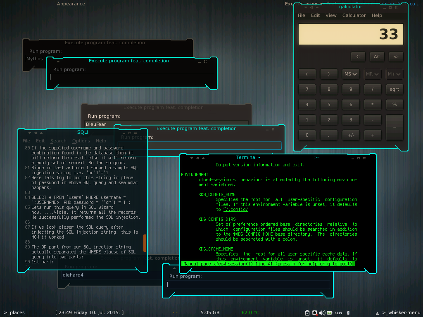Open the volume speaker tray icon
The width and height of the screenshot is (423, 317).
tap(322, 313)
